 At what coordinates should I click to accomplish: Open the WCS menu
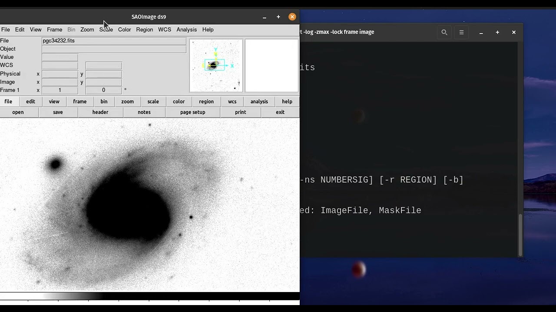pyautogui.click(x=165, y=29)
